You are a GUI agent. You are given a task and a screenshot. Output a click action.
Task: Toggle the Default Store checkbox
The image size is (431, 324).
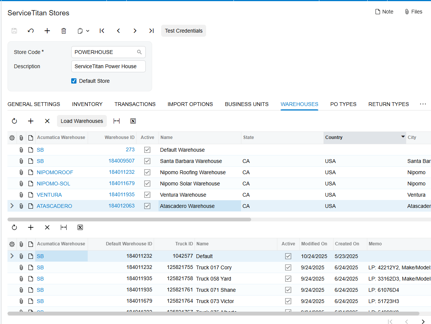[x=74, y=81]
